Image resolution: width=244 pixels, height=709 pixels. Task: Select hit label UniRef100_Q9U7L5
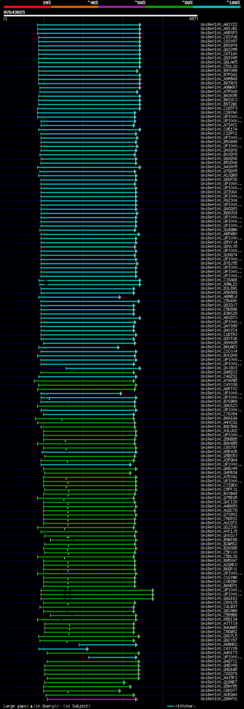click(219, 636)
